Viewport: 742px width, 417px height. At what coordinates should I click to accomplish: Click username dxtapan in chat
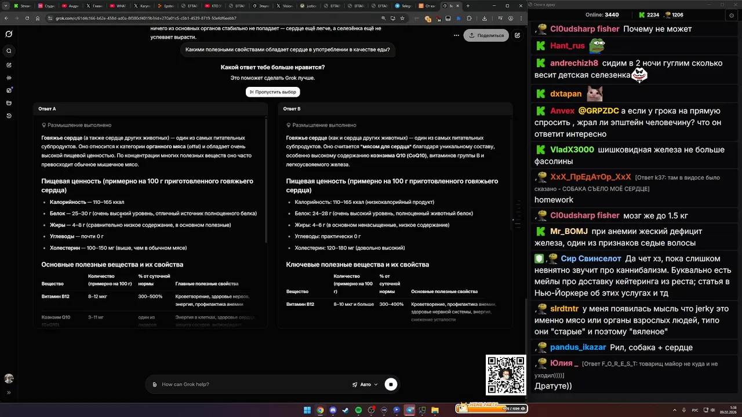[566, 94]
